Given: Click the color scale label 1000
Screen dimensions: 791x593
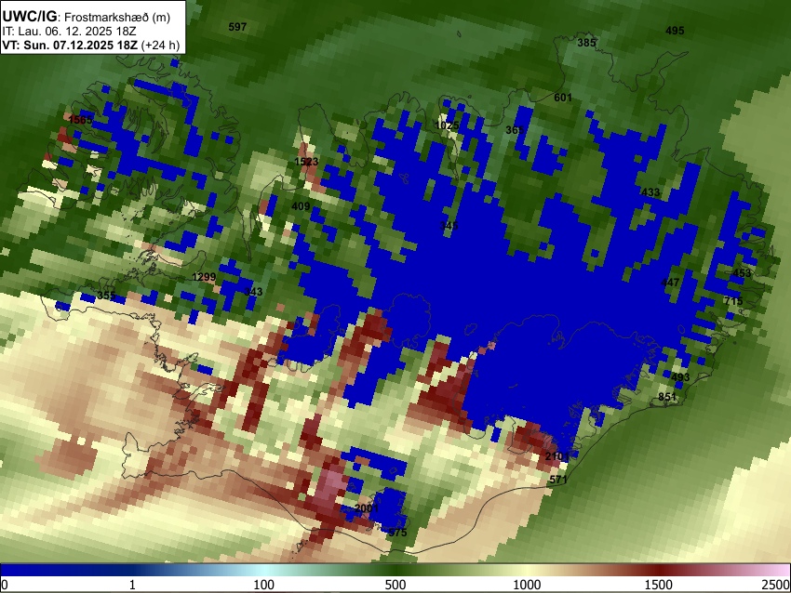Looking at the screenshot, I should click(527, 585).
